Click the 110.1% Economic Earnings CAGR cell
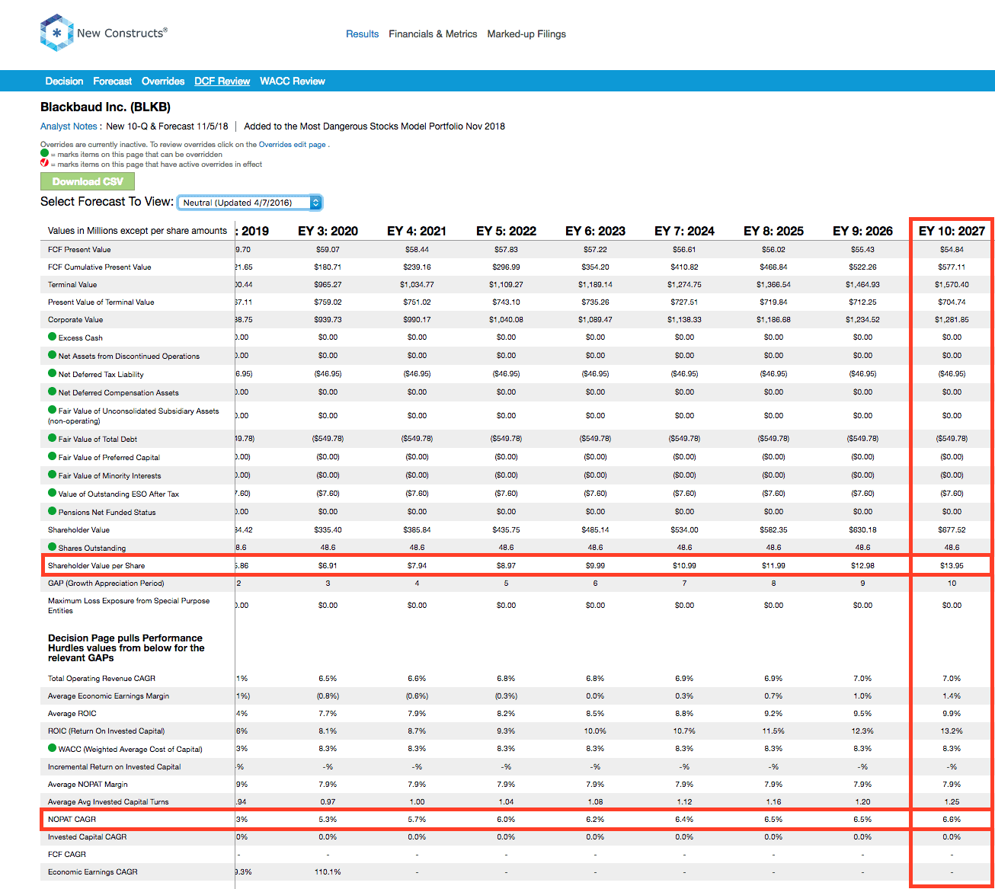The width and height of the screenshot is (995, 889). point(328,872)
